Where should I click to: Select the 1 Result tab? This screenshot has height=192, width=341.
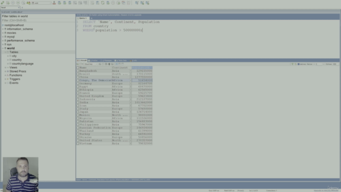point(82,60)
